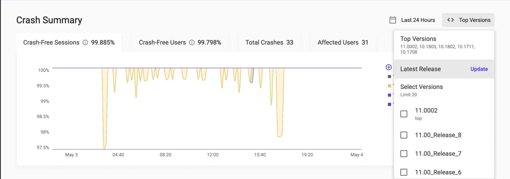Open the Crash-Free Sessions info tooltip icon
This screenshot has width=510, height=179.
(85, 43)
